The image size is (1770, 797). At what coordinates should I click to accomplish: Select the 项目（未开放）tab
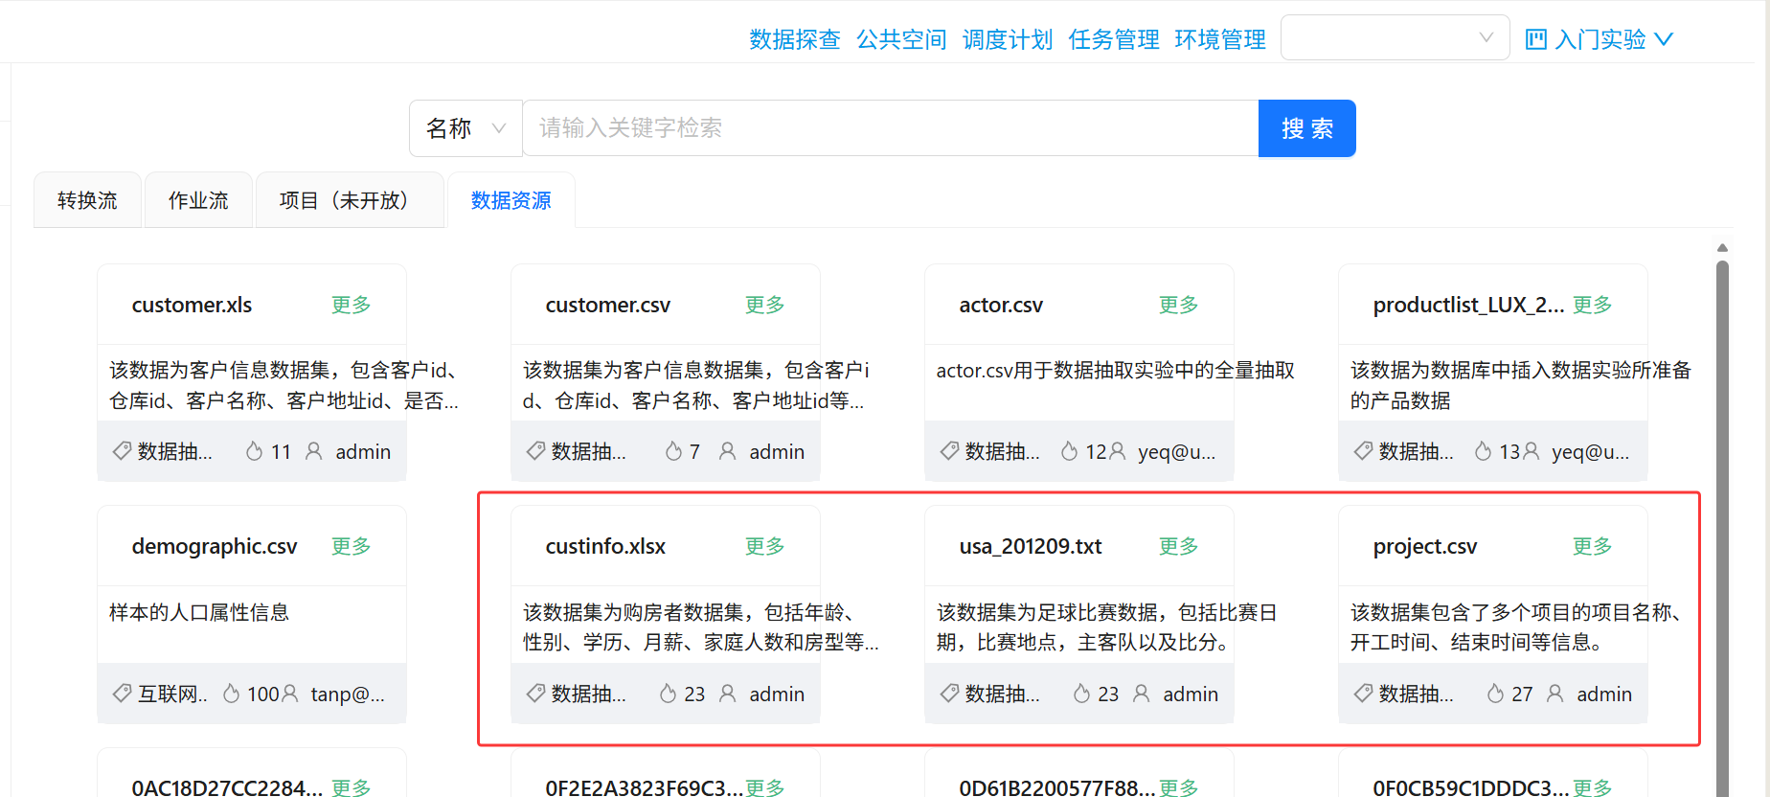(x=349, y=200)
